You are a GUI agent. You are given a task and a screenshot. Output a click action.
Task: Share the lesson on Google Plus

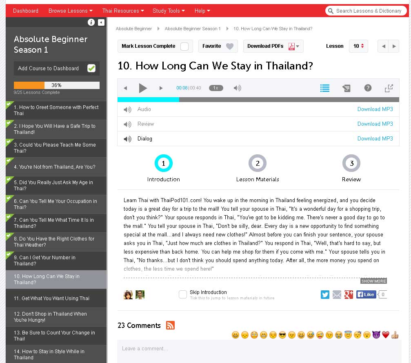[x=349, y=294]
